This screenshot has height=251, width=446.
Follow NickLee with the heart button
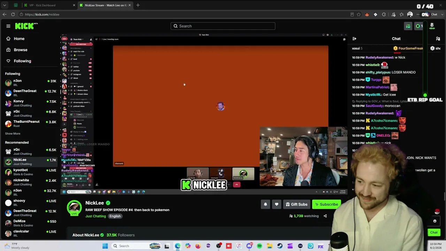click(x=277, y=204)
